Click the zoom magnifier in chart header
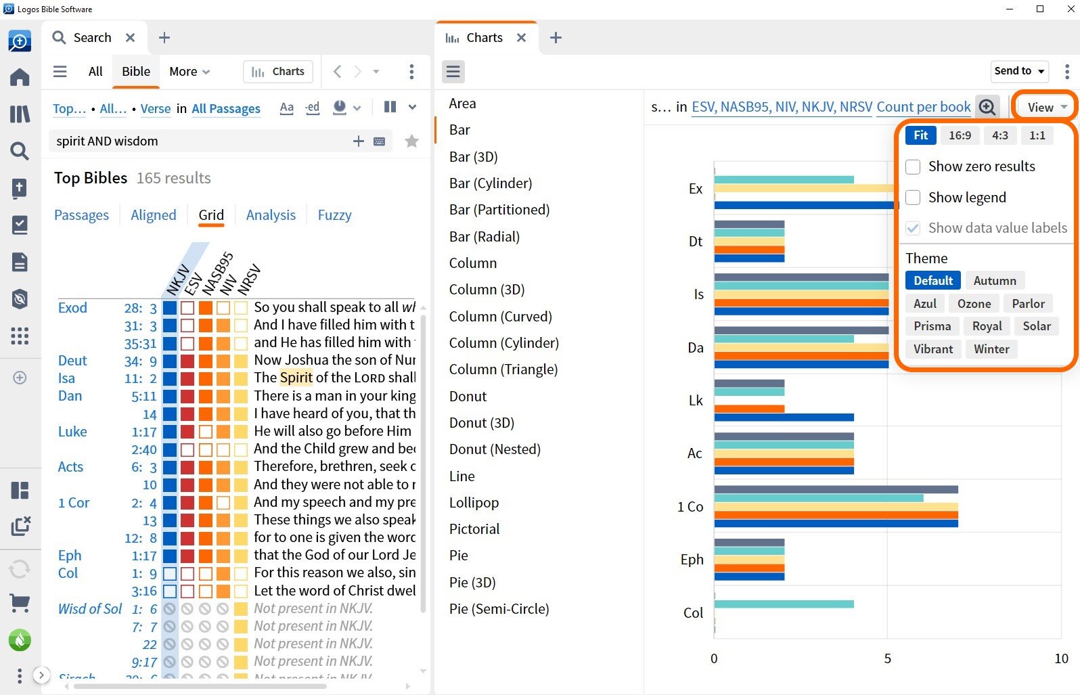1080x695 pixels. [987, 107]
